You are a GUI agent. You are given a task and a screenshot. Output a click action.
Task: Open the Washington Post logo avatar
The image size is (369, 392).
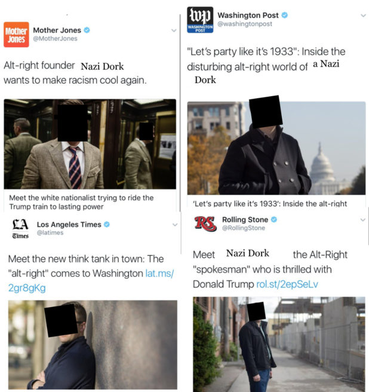[200, 20]
